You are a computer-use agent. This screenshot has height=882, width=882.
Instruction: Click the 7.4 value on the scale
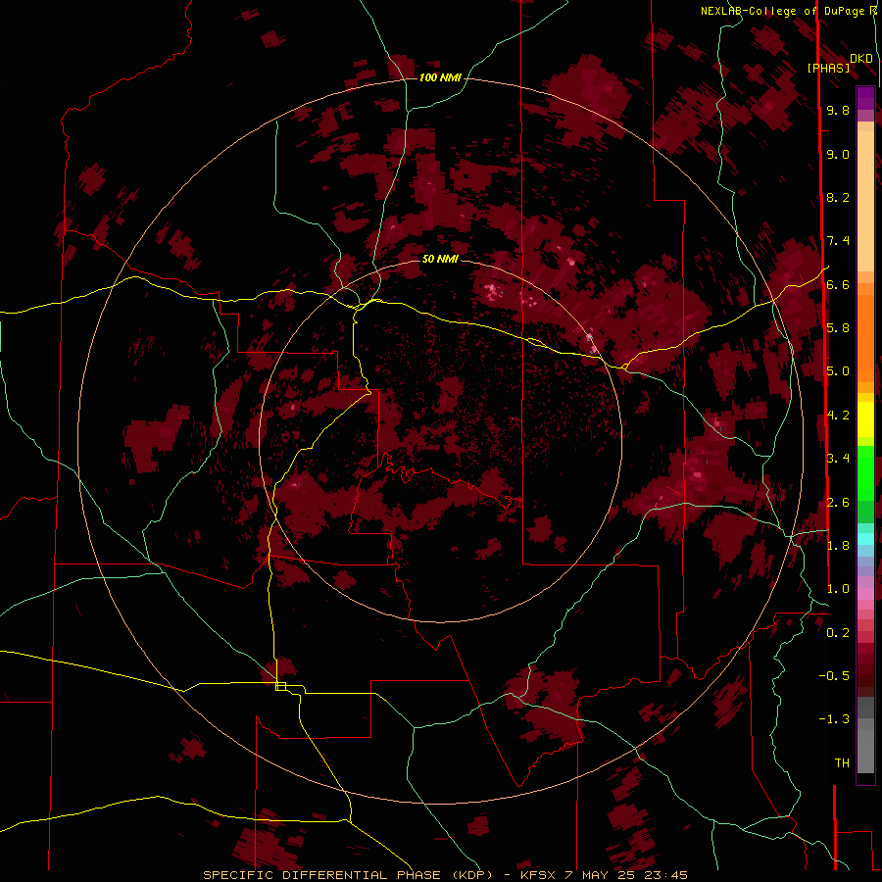tap(838, 241)
